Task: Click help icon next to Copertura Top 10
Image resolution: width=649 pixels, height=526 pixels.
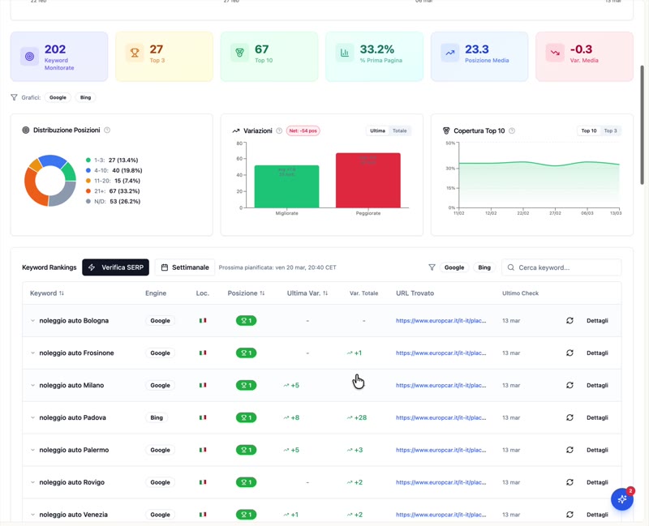Action: coord(512,130)
